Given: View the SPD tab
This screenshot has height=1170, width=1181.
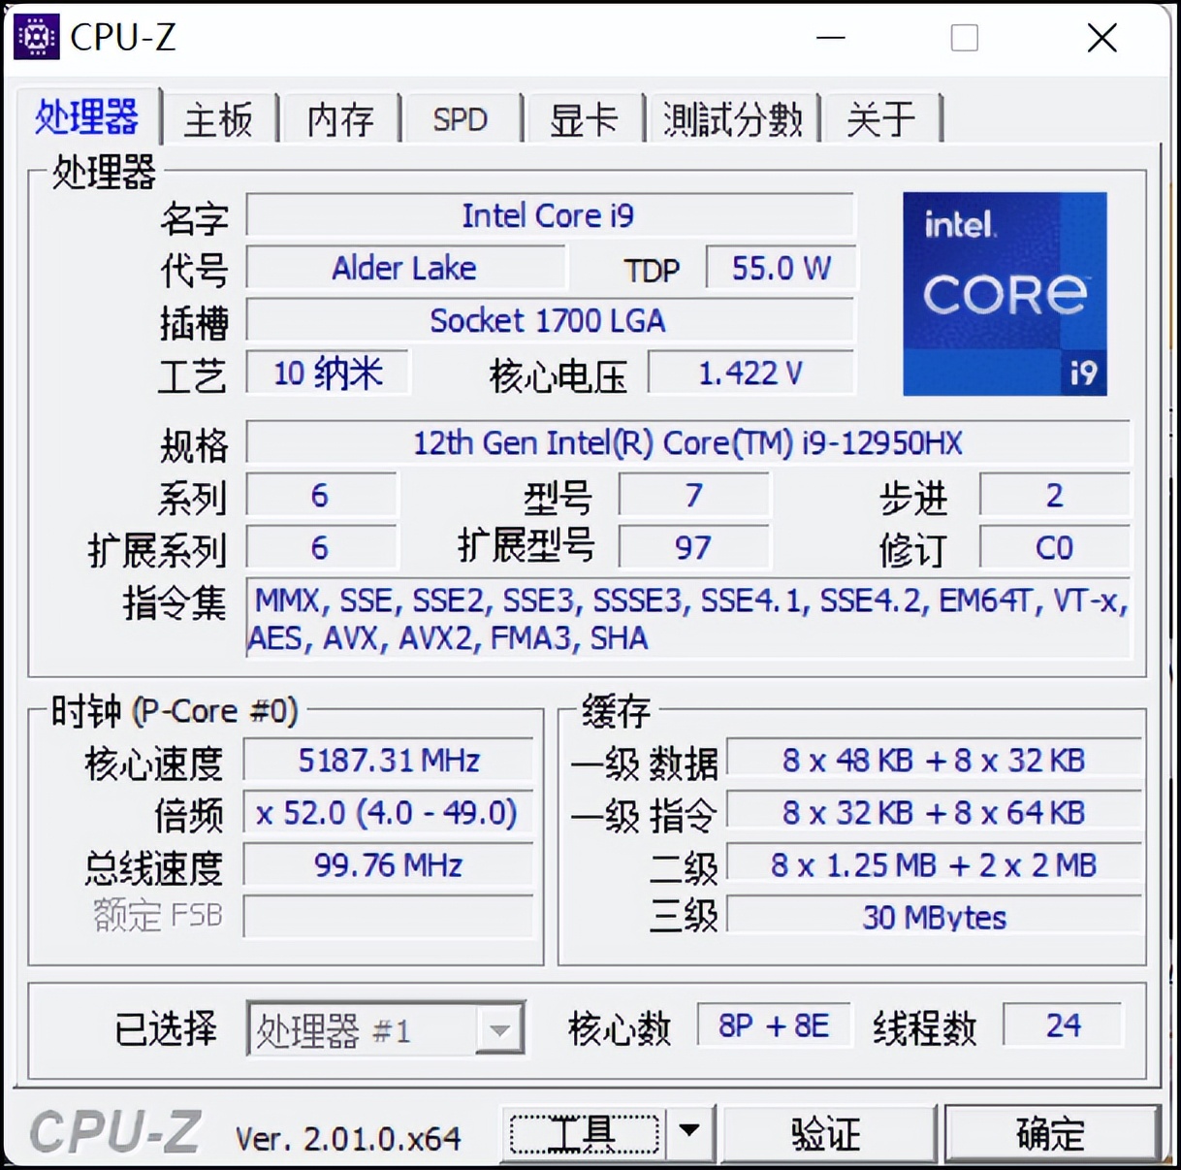Looking at the screenshot, I should pos(462,117).
